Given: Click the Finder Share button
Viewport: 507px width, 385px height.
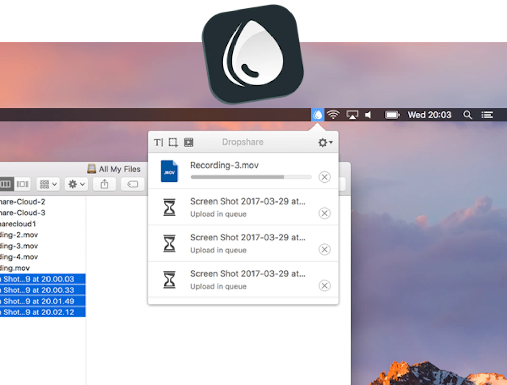Looking at the screenshot, I should pos(105,184).
